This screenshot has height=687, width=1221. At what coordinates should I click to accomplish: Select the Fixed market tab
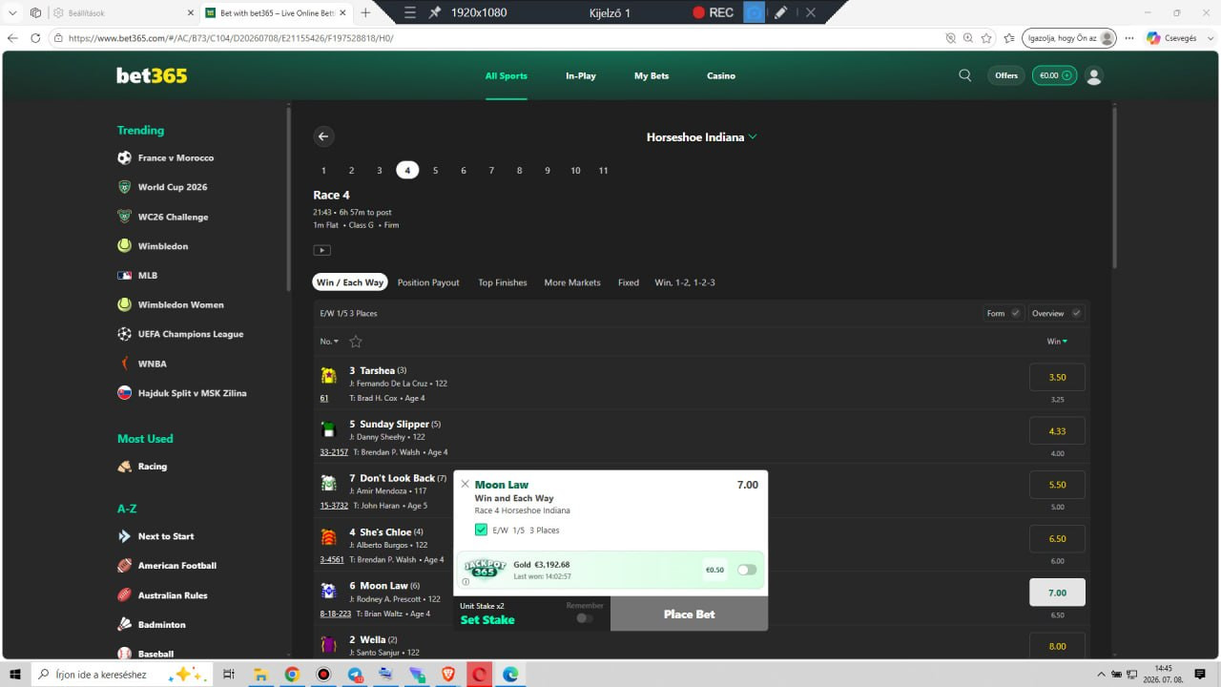629,282
